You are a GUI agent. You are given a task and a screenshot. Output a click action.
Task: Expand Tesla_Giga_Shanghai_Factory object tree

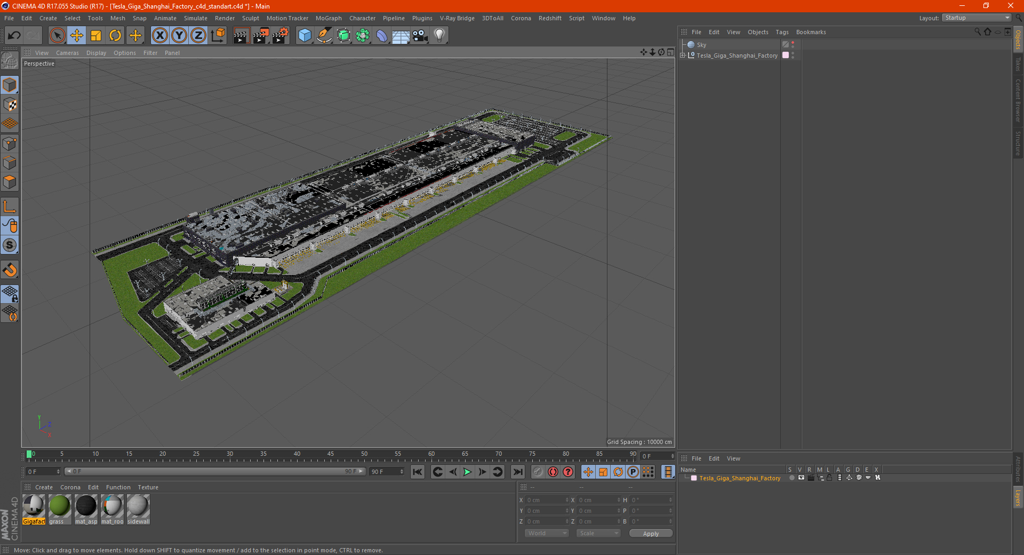click(x=683, y=55)
